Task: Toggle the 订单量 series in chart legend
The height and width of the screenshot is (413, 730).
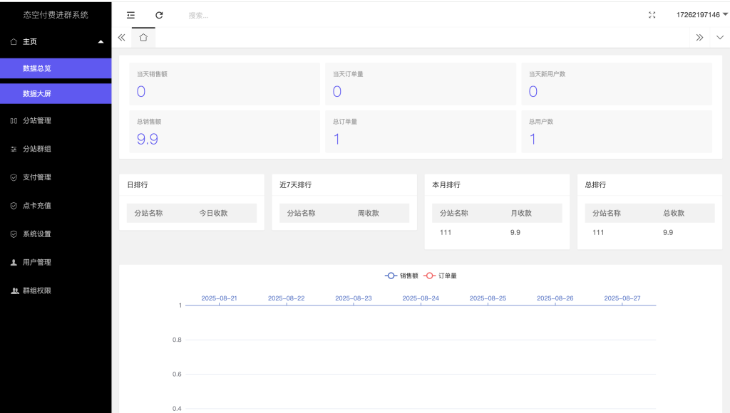Action: click(x=442, y=276)
